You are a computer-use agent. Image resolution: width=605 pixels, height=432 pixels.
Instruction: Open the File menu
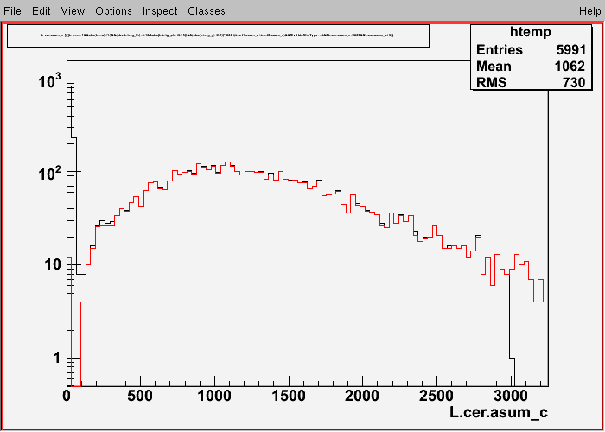pos(12,11)
